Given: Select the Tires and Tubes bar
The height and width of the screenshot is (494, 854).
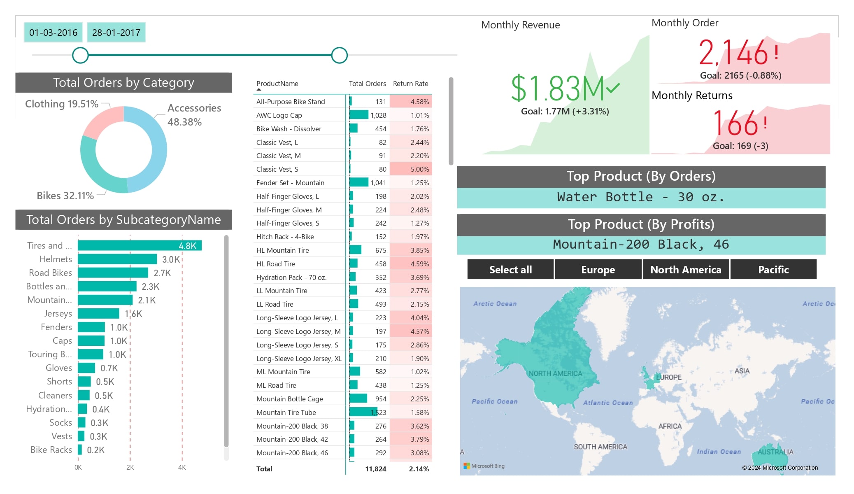Looking at the screenshot, I should coord(140,245).
